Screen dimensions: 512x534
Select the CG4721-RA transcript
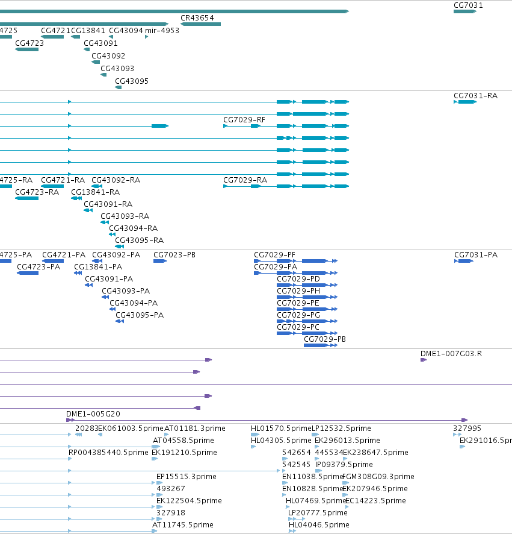(52, 186)
